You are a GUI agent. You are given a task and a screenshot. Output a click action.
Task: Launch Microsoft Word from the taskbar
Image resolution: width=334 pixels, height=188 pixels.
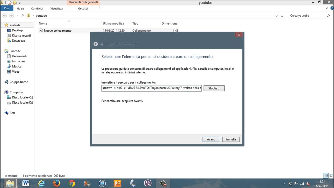(x=26, y=183)
